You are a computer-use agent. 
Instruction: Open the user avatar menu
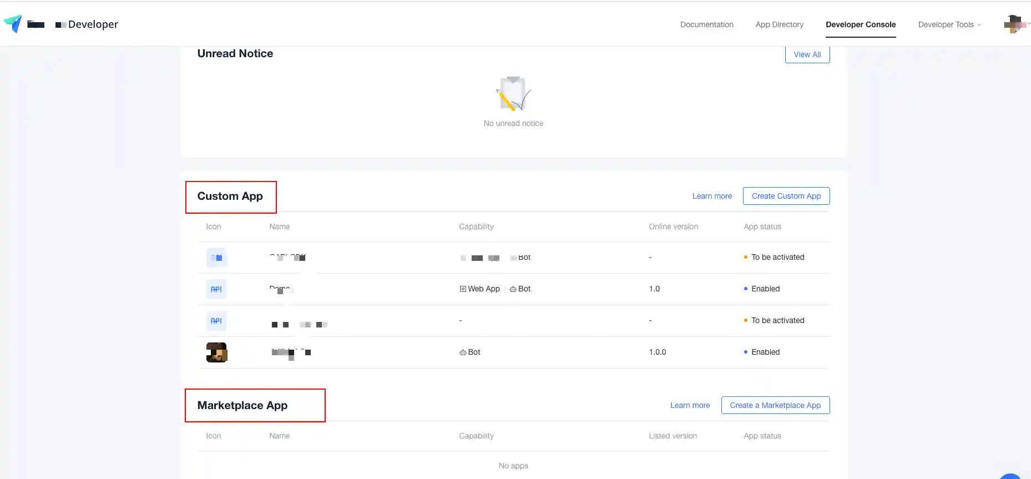tap(1014, 24)
